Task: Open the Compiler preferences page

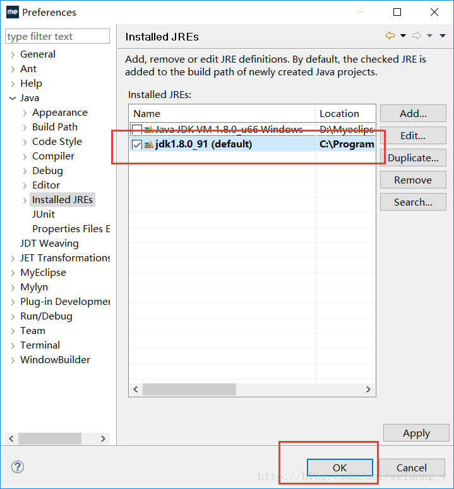Action: pyautogui.click(x=53, y=156)
